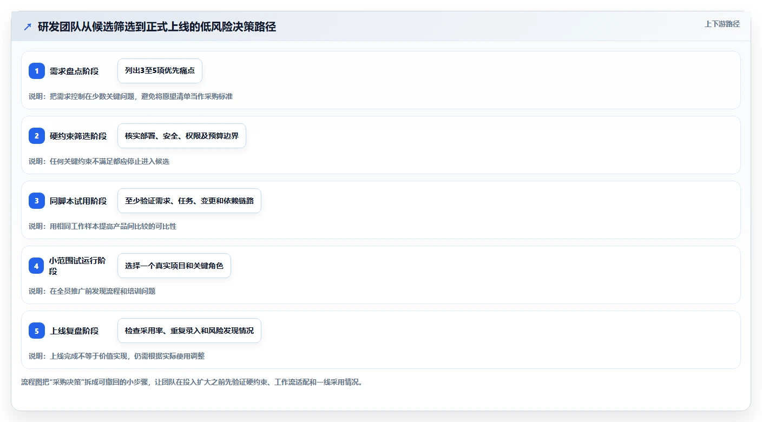This screenshot has height=422, width=762.
Task: Click the 选择一个真实项目和关键角色 chip
Action: click(174, 266)
